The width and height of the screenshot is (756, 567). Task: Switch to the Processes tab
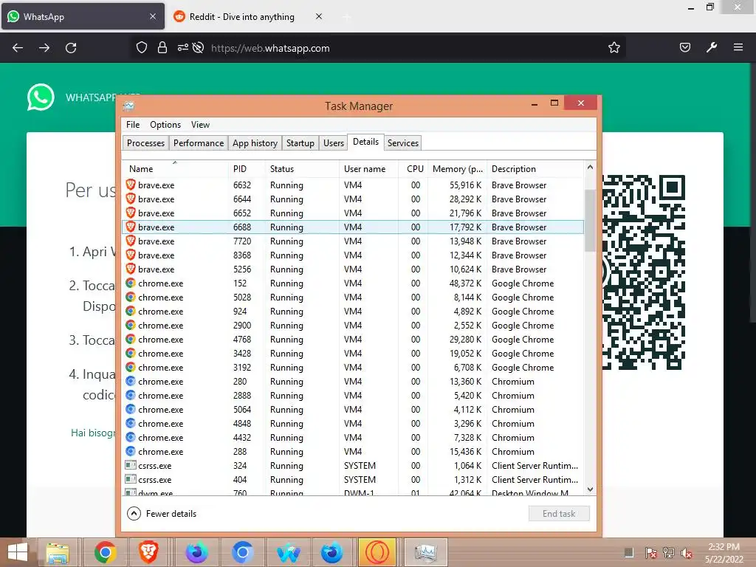pyautogui.click(x=145, y=143)
